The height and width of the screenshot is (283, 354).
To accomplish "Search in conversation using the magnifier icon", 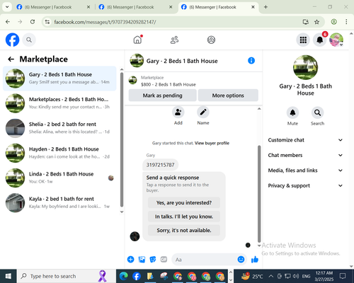I will point(317,113).
